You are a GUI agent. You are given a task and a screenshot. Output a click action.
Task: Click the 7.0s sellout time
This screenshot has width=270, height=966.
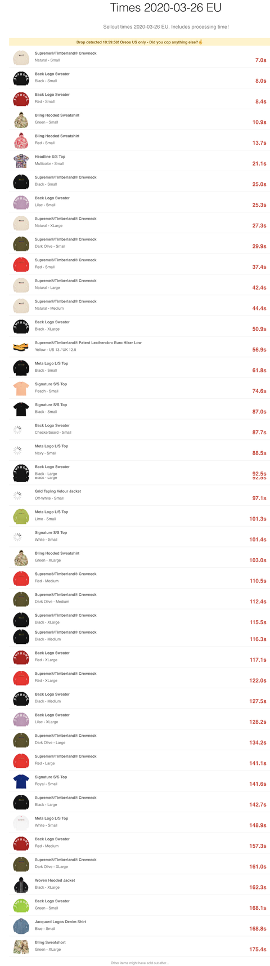point(260,60)
